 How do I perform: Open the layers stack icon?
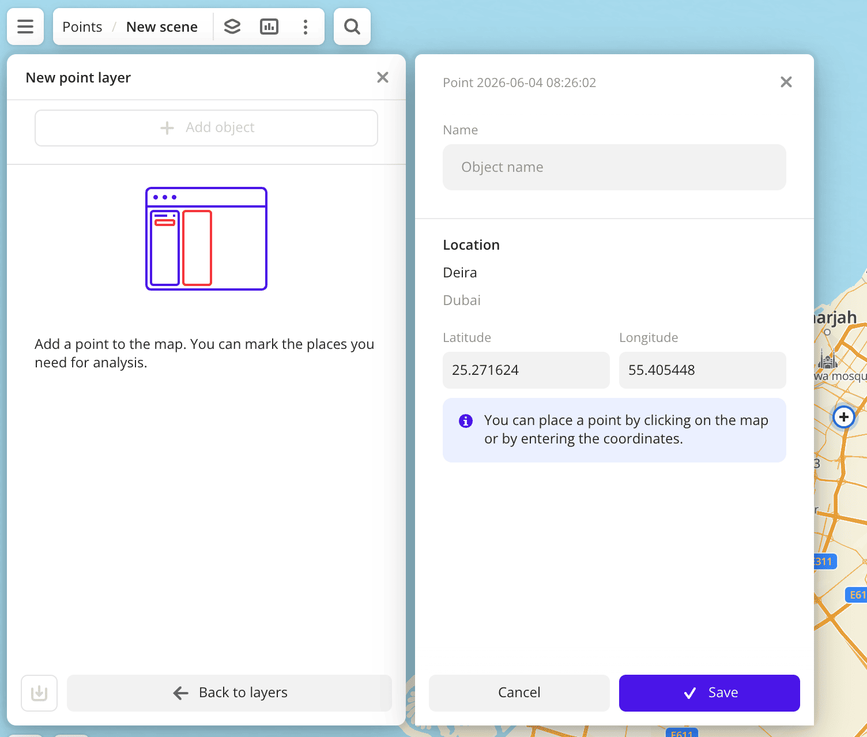pos(232,27)
